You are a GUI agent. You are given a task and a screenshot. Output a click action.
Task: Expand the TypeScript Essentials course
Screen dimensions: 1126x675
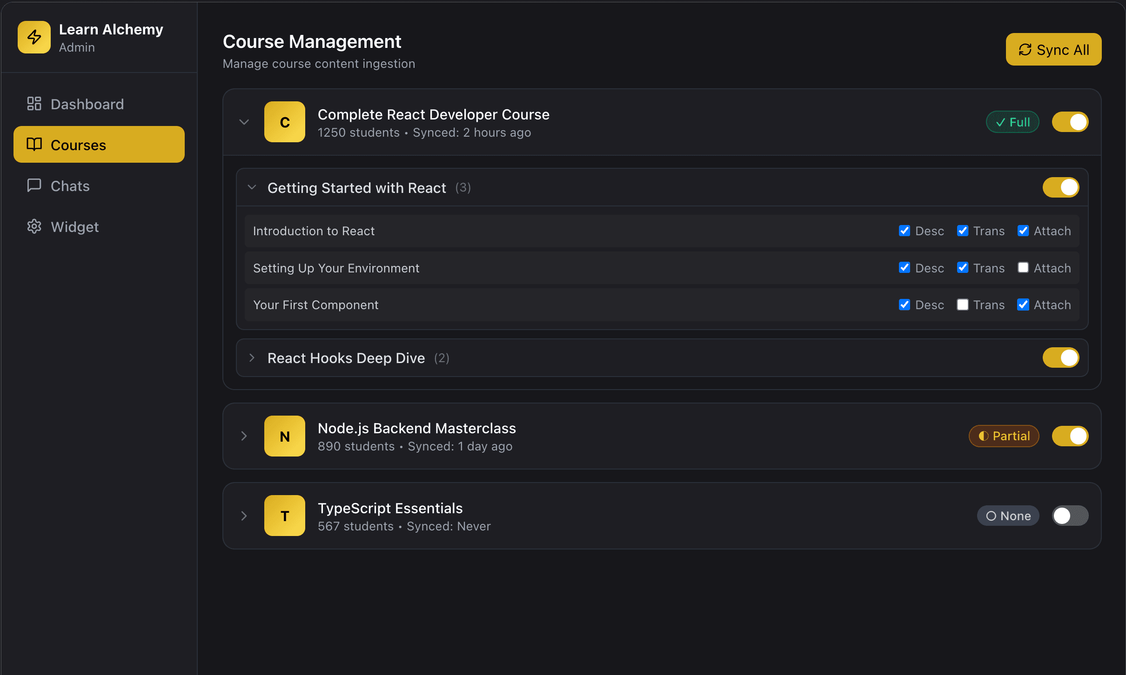click(244, 516)
